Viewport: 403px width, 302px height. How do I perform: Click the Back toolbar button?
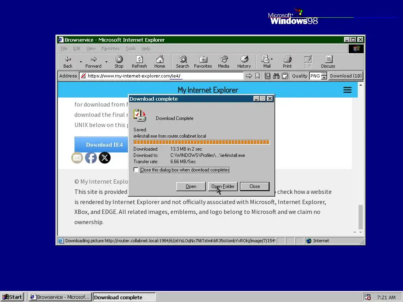68,62
